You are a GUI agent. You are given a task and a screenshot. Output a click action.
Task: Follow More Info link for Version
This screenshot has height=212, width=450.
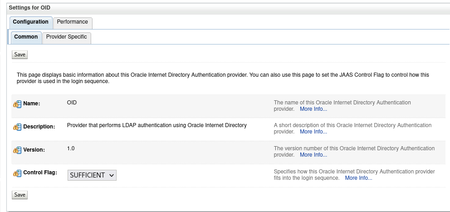[313, 155]
